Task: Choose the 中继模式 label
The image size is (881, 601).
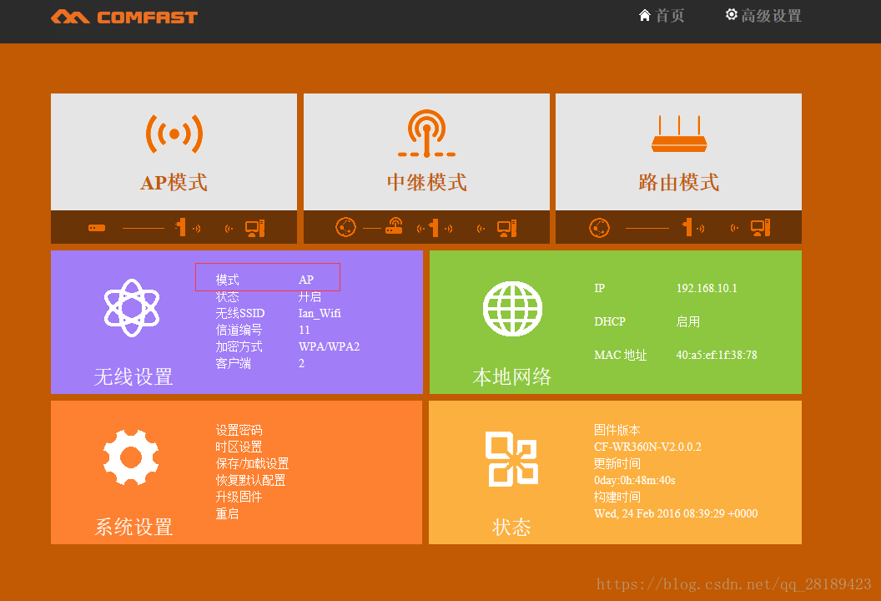Action: click(426, 183)
